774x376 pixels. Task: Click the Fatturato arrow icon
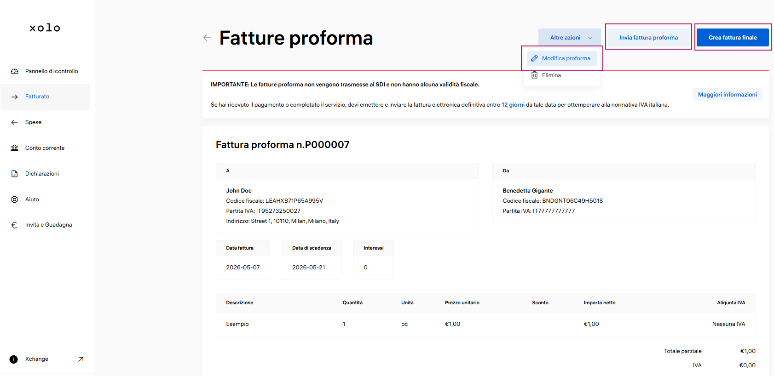[15, 97]
